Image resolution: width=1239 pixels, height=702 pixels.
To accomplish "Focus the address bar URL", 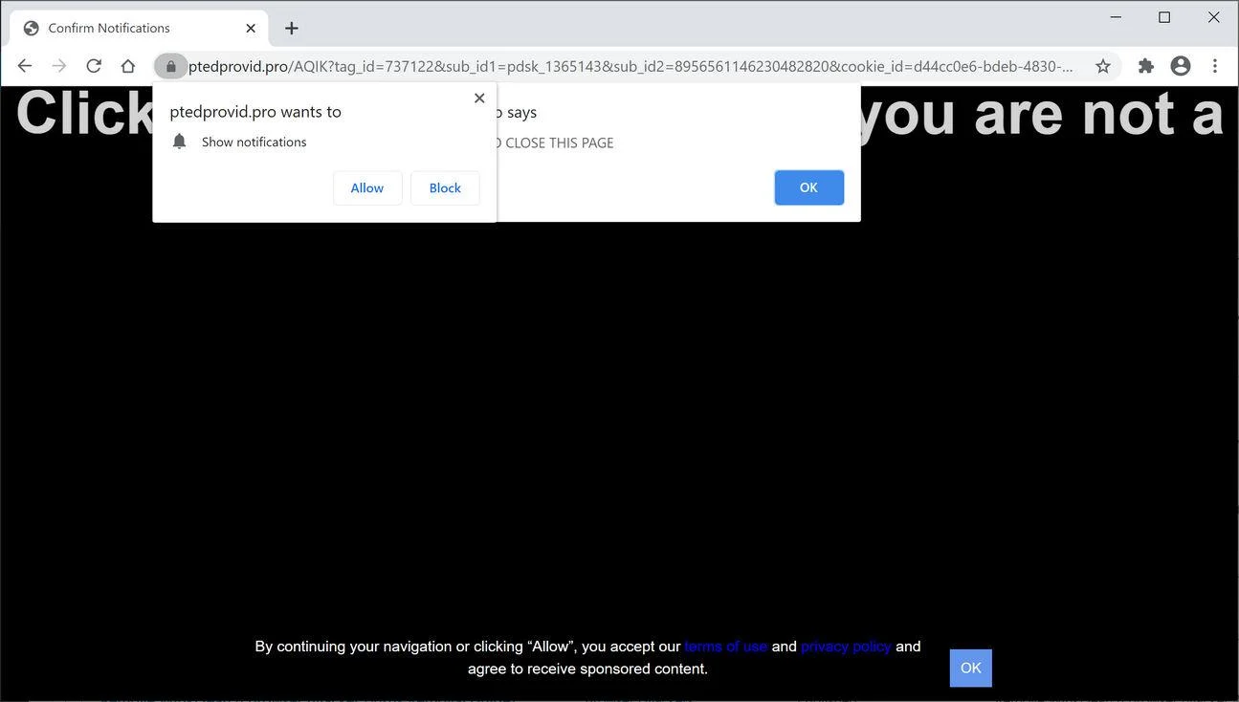I will point(631,66).
